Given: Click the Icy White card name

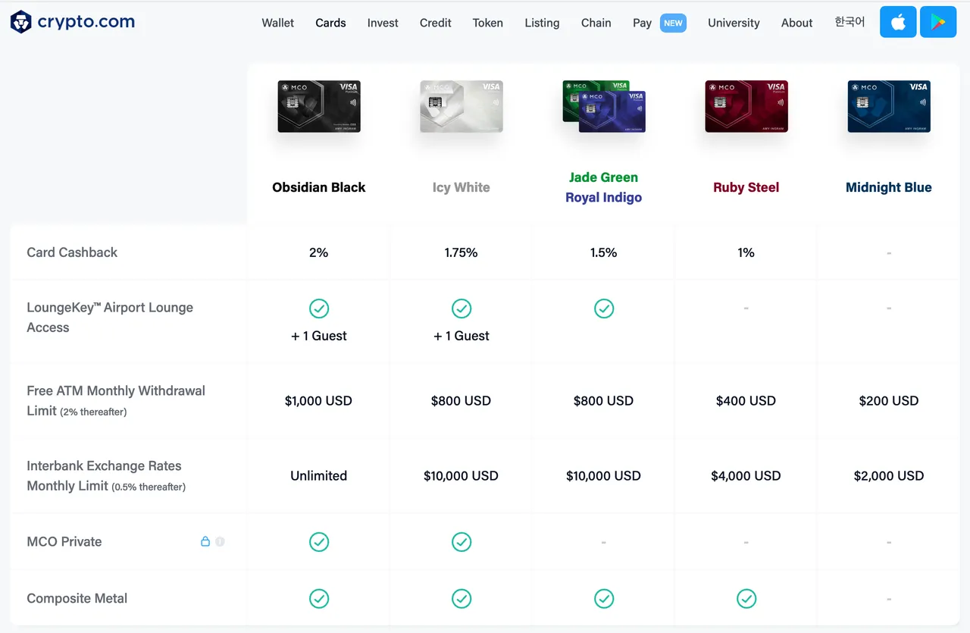Looking at the screenshot, I should click(462, 187).
